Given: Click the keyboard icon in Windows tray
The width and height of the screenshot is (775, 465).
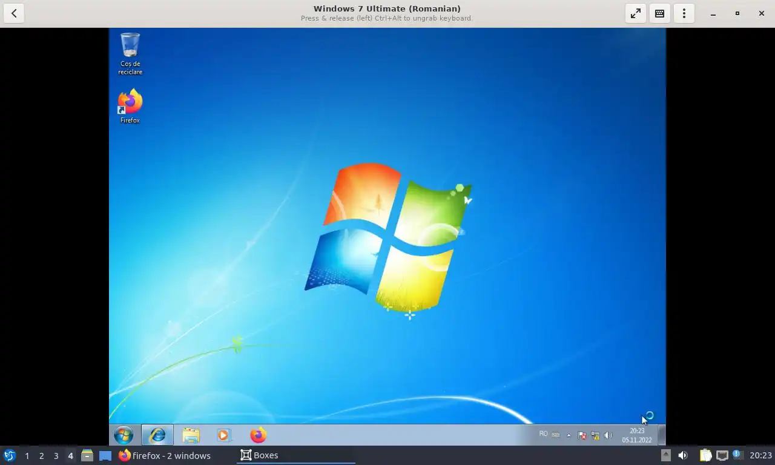Looking at the screenshot, I should point(555,435).
